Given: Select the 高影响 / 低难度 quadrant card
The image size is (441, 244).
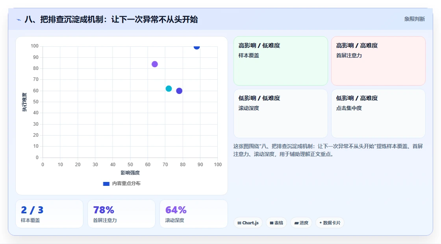Looking at the screenshot, I should [x=281, y=61].
